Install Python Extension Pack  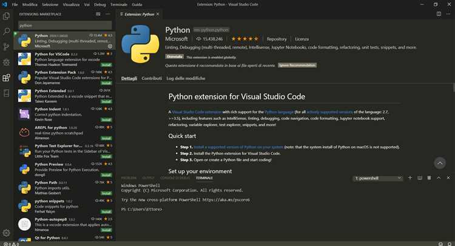click(106, 83)
